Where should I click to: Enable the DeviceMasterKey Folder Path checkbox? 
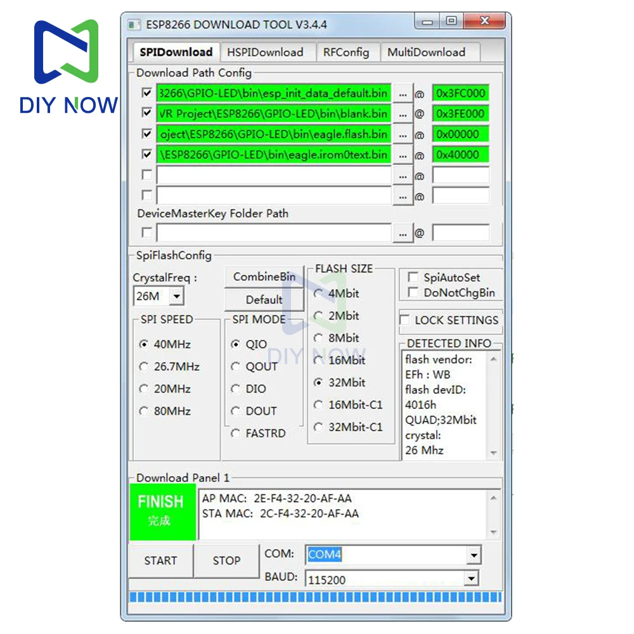point(147,233)
